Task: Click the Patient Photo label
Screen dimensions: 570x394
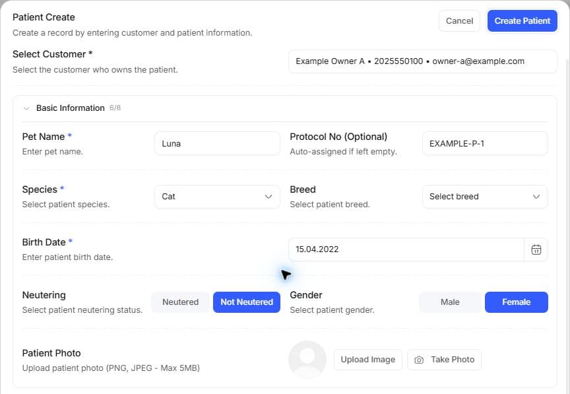Action: (x=51, y=353)
